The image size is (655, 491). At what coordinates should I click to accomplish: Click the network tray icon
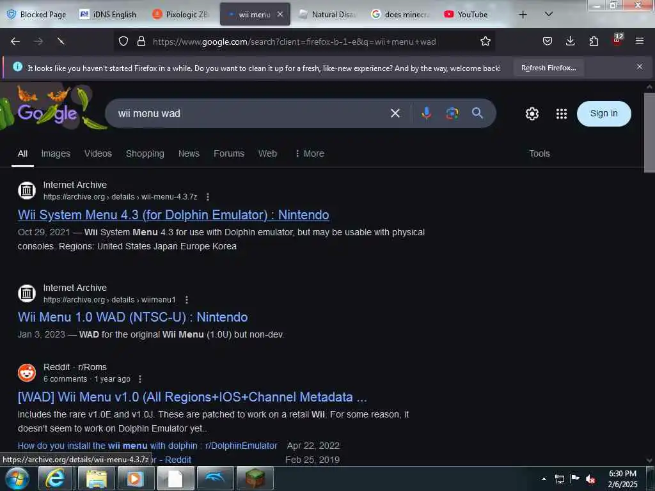click(x=559, y=479)
